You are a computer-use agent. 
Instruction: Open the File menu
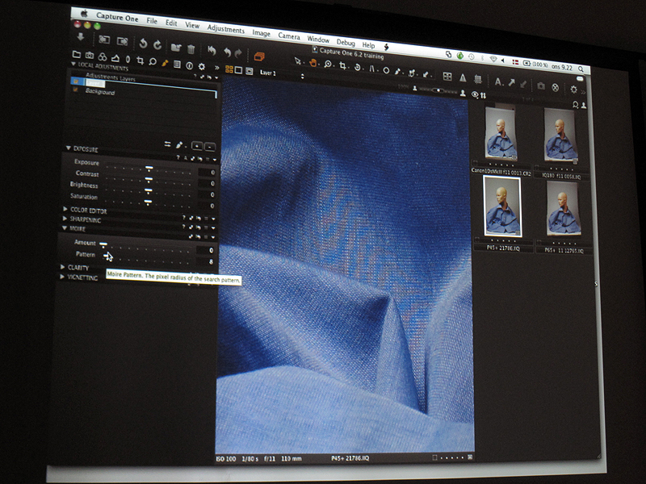(x=152, y=21)
